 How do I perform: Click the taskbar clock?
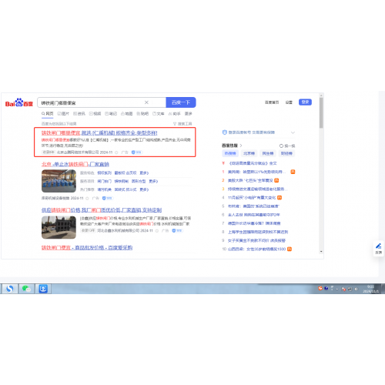click(370, 289)
